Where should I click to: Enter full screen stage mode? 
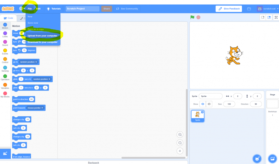(x=276, y=17)
